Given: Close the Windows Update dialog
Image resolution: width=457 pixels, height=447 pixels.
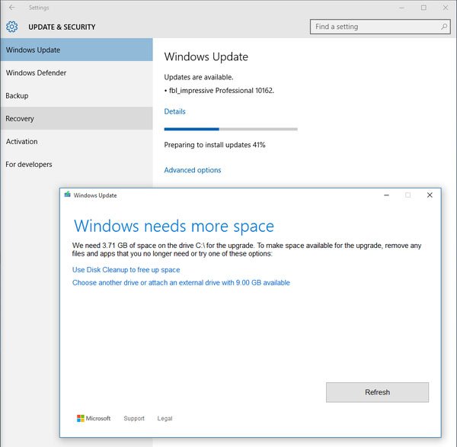Looking at the screenshot, I should point(430,195).
